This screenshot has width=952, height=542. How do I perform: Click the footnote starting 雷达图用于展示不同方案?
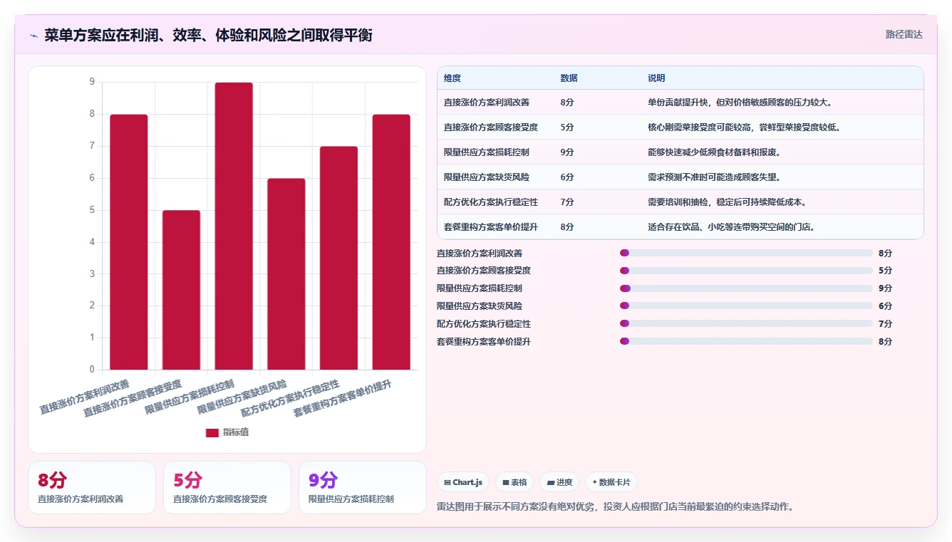pyautogui.click(x=615, y=507)
